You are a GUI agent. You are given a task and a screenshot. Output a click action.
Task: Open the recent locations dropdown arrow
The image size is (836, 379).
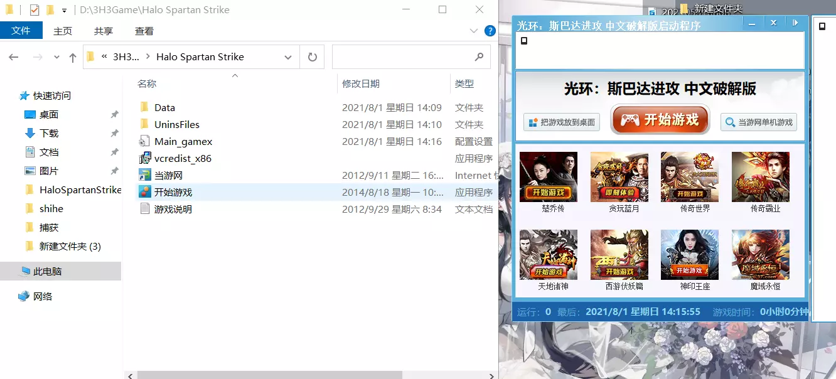tap(56, 57)
